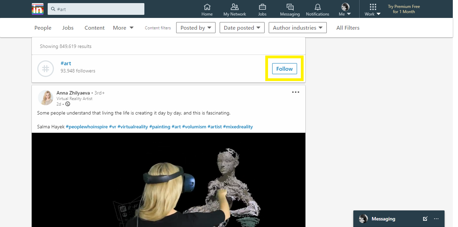Open the Jobs nav icon
Viewport: 458px width, 227px height.
pos(262,10)
